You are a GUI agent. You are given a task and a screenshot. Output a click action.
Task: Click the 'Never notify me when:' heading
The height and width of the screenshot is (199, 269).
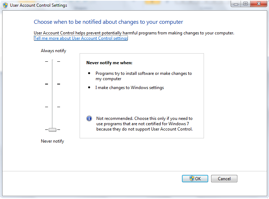point(109,63)
